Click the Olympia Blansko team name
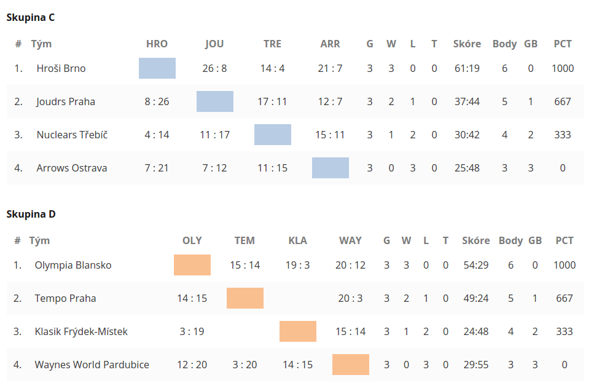 (x=73, y=265)
